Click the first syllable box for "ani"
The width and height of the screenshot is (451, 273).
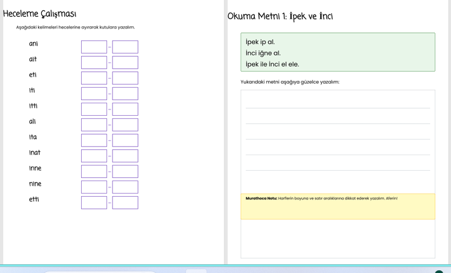pyautogui.click(x=94, y=47)
